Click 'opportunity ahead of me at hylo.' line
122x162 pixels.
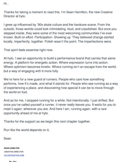click(x=26, y=113)
